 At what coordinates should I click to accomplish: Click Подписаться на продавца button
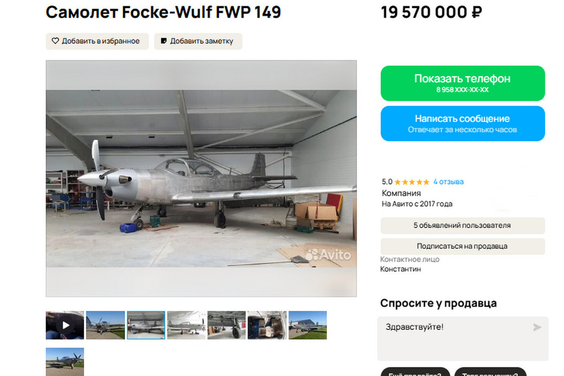462,246
